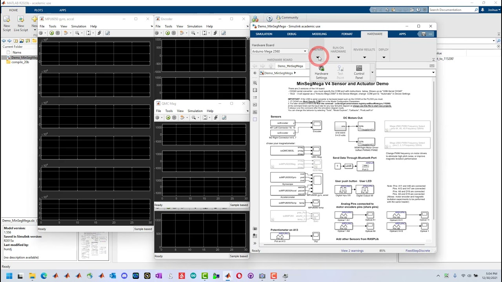Open the Windows Start menu
Image resolution: width=502 pixels, height=282 pixels.
coord(9,276)
